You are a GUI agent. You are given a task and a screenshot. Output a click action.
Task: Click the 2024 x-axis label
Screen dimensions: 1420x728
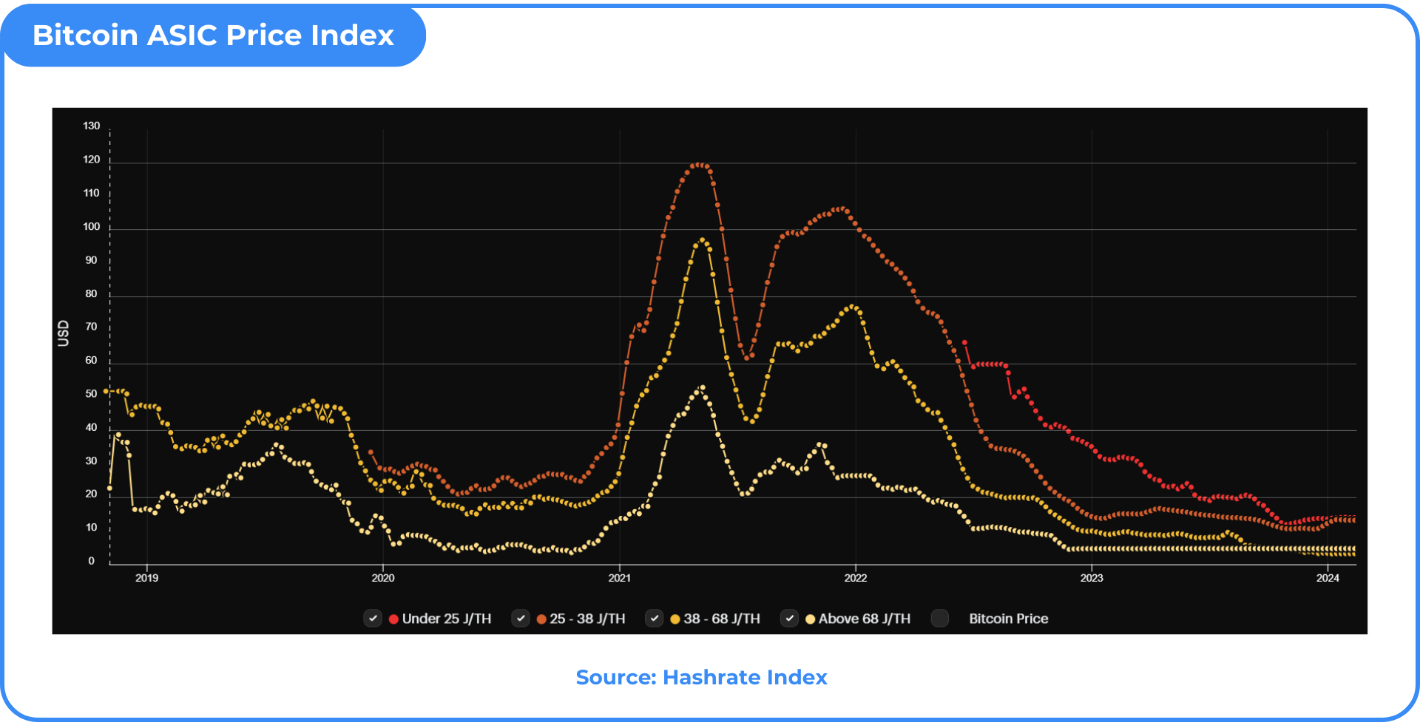point(1328,578)
